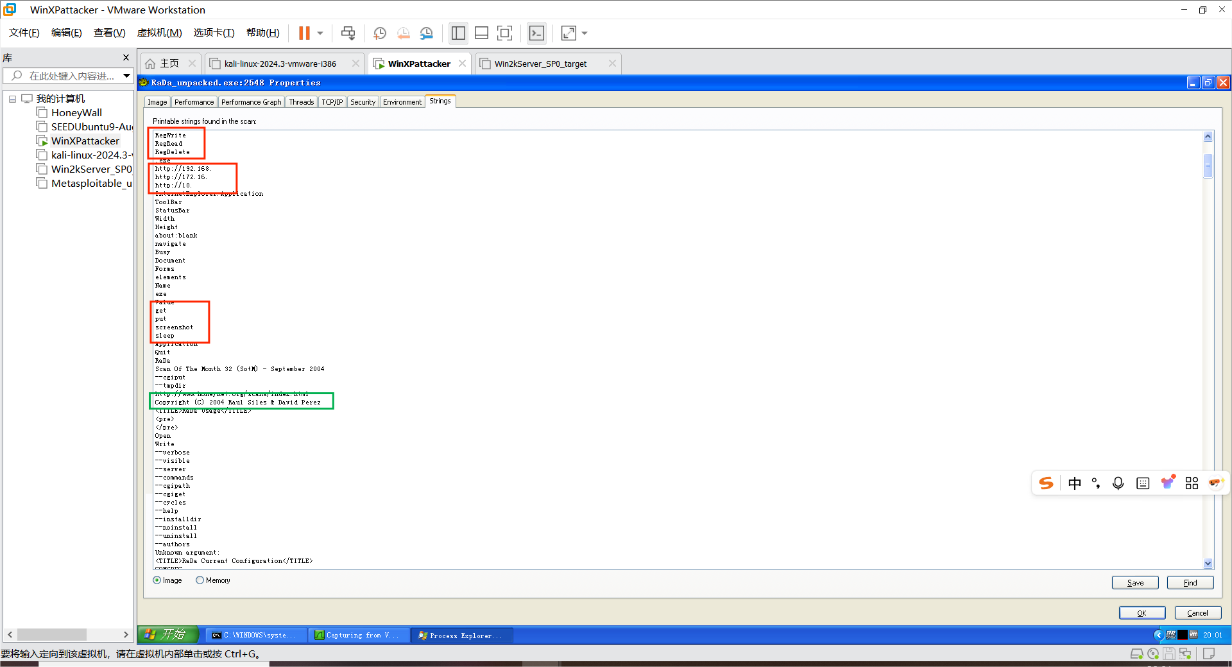The image size is (1232, 667).
Task: Click Cancel in the Properties dialog
Action: [x=1198, y=613]
